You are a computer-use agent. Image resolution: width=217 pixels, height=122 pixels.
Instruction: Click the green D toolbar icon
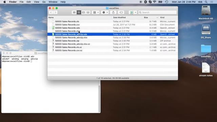[x=131, y=13]
